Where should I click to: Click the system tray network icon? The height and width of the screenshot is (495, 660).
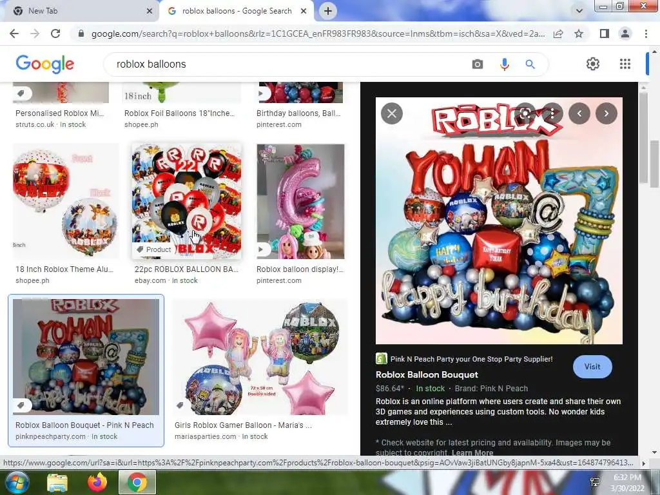pos(595,482)
